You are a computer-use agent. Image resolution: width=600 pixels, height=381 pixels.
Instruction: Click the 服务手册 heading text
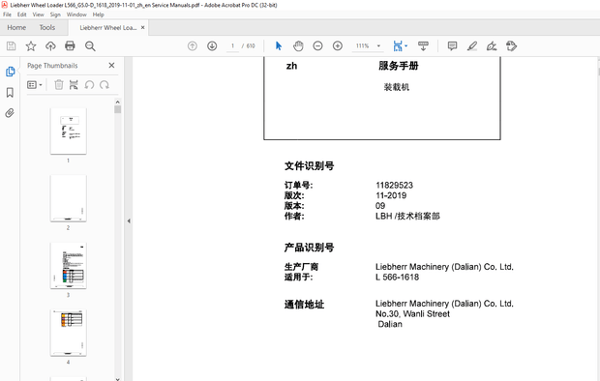coord(399,66)
